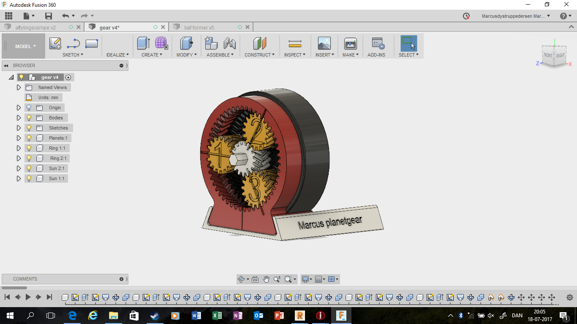Select the 3D Print make tool
Viewport: 577px width, 324px height.
[x=351, y=43]
